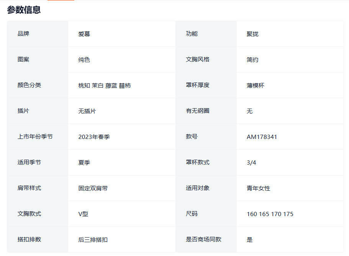Select the brand value 爱慕

84,34
